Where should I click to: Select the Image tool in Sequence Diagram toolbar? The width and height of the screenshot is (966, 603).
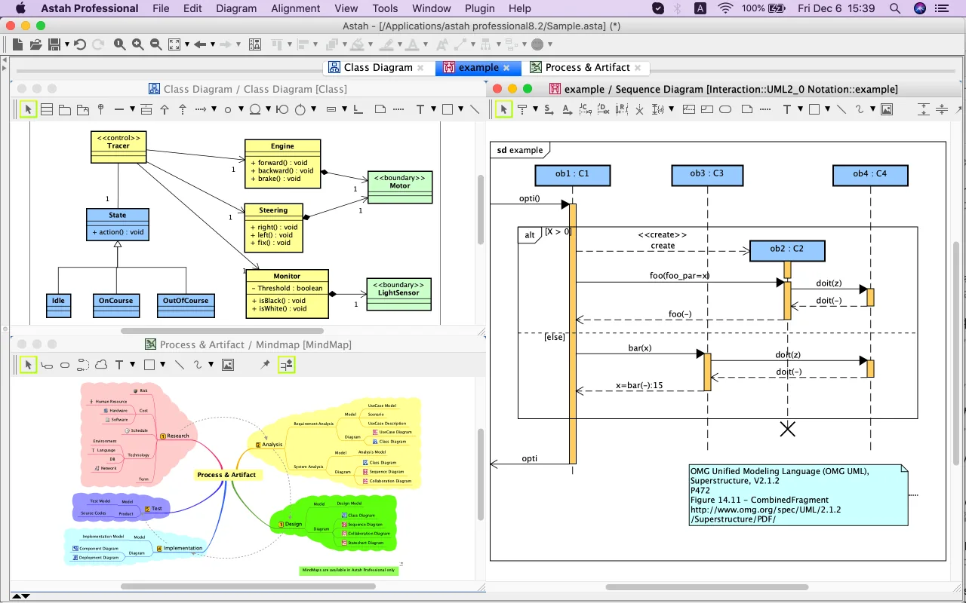point(887,109)
